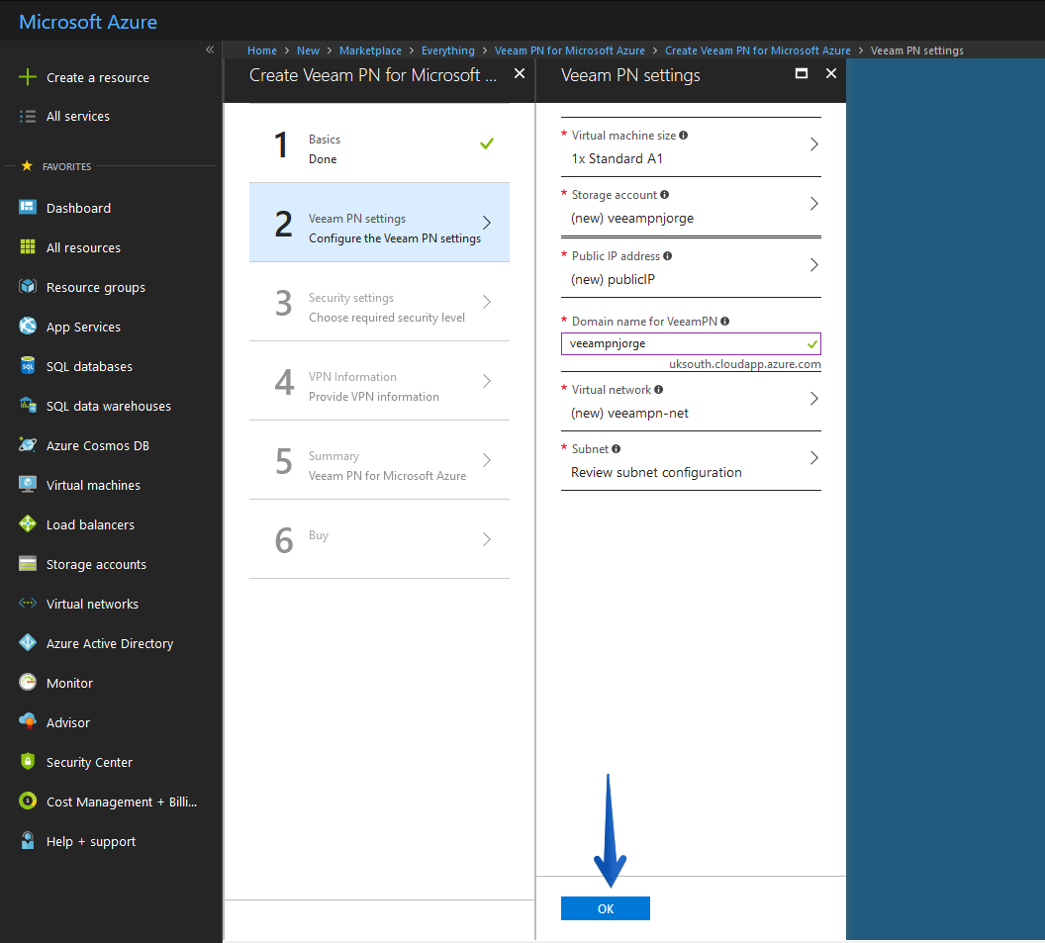The width and height of the screenshot is (1045, 943).
Task: Click the OK button
Action: click(x=606, y=908)
